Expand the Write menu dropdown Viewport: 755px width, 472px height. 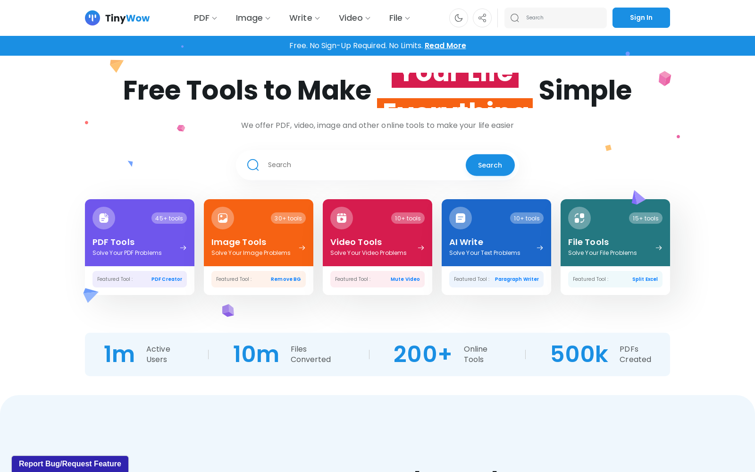tap(304, 18)
